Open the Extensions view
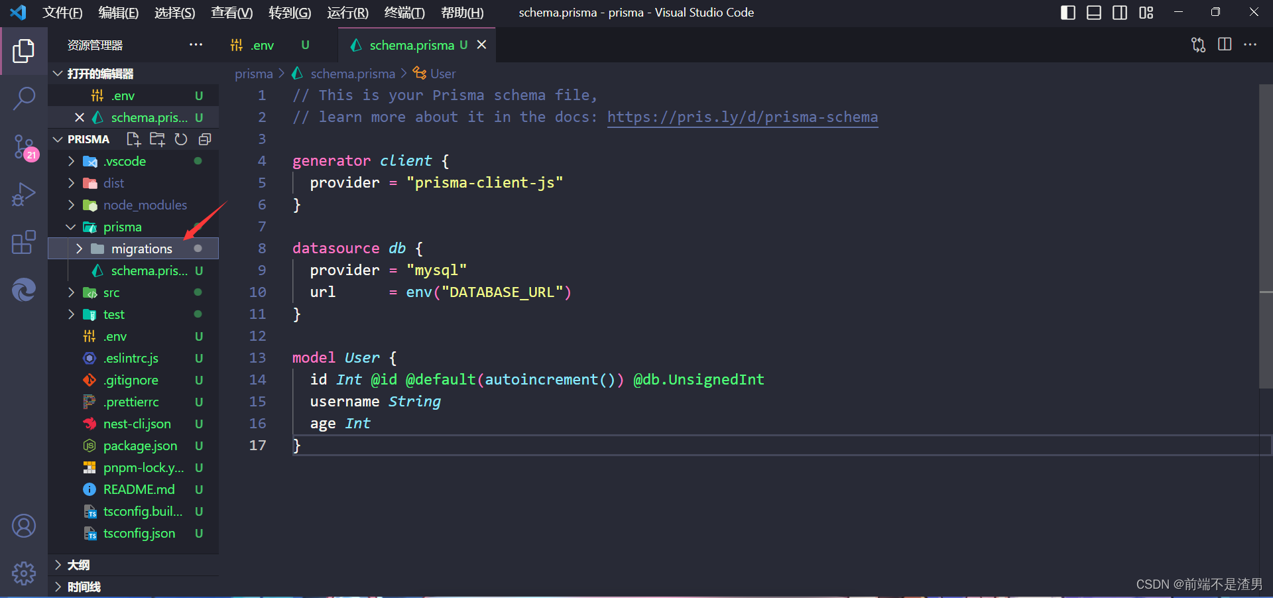This screenshot has height=598, width=1273. (x=24, y=243)
